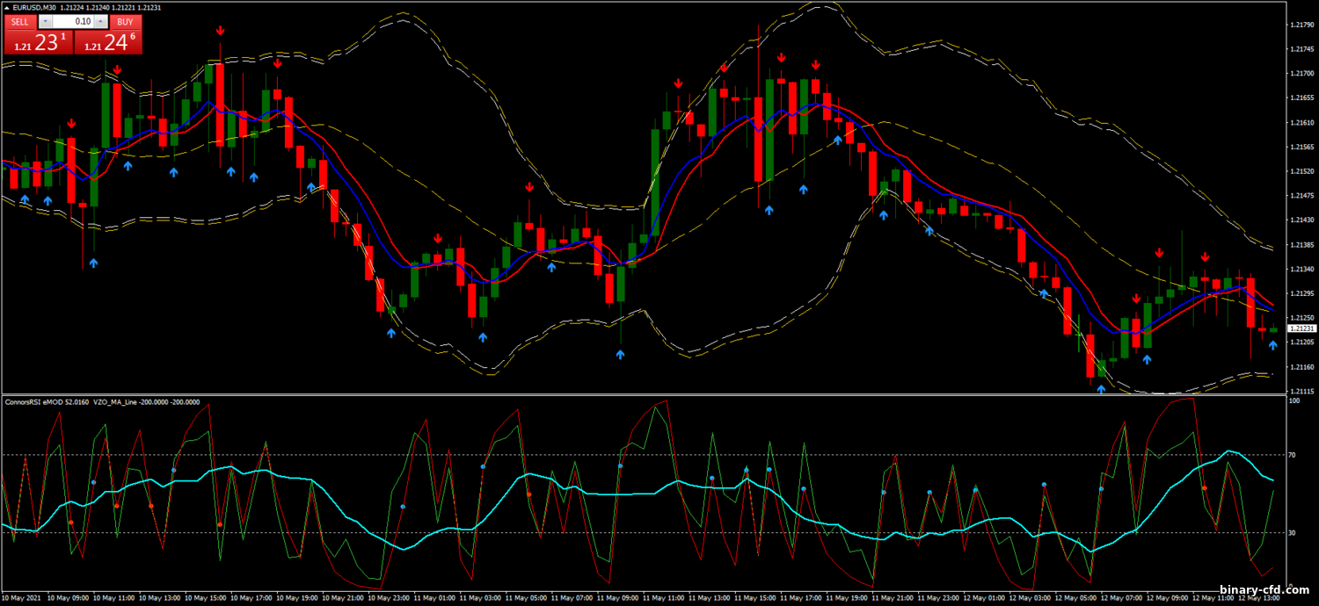This screenshot has width=1319, height=606.
Task: Collapse the one-click trading panel triangle
Action: click(7, 7)
